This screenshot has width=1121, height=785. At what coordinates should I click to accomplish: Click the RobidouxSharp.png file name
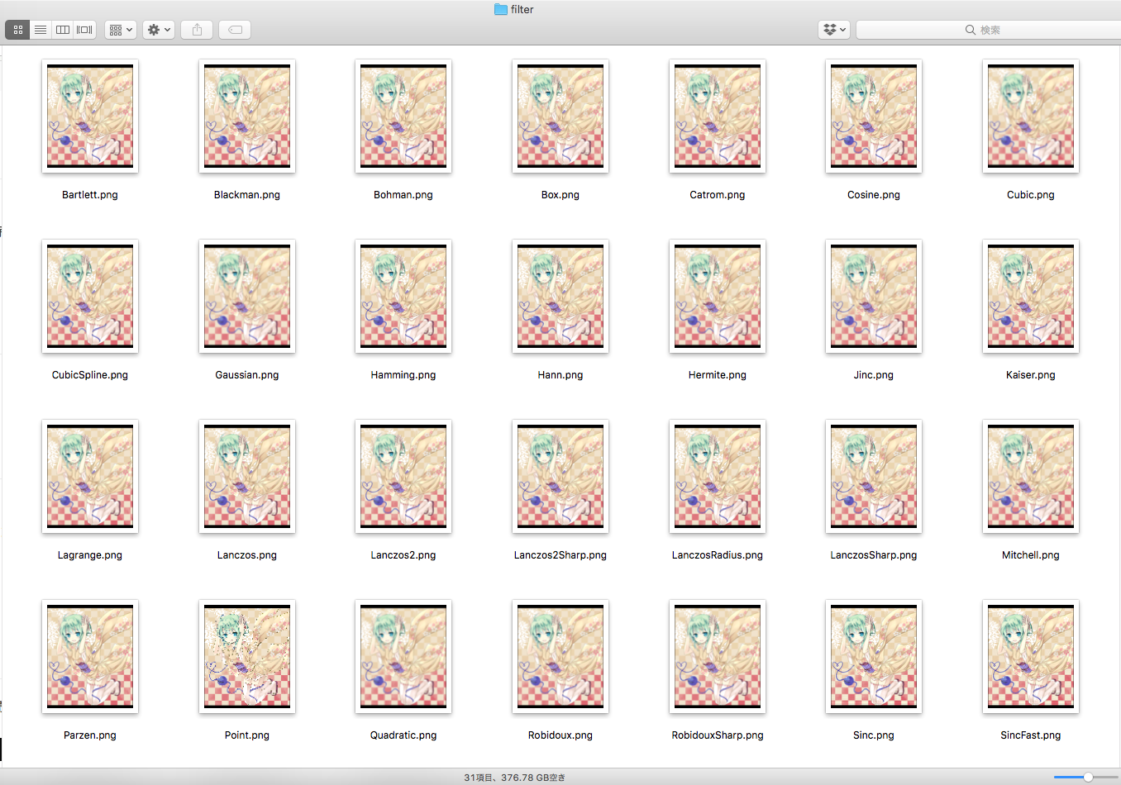[x=718, y=735]
